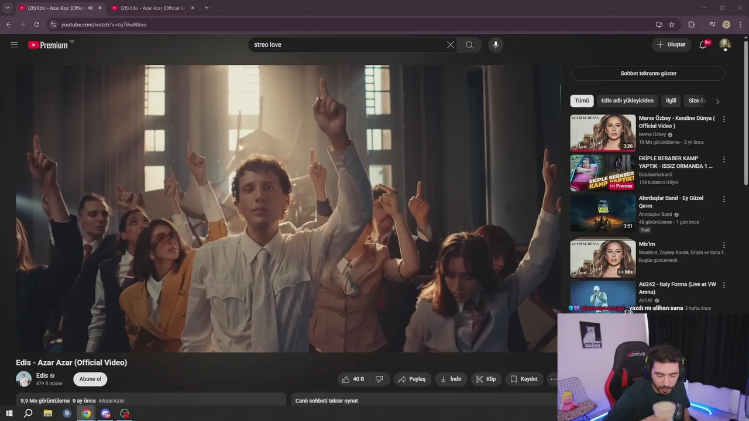Show more filter chips with right arrow
This screenshot has height=421, width=749.
(x=717, y=101)
